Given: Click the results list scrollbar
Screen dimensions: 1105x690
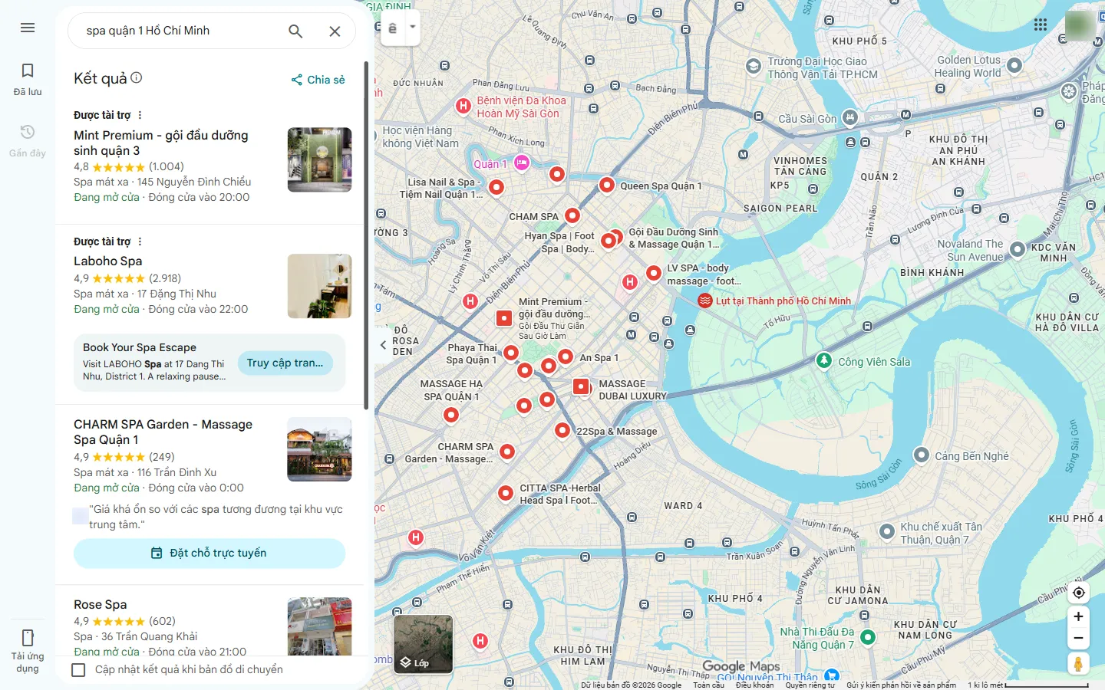Looking at the screenshot, I should 366,236.
